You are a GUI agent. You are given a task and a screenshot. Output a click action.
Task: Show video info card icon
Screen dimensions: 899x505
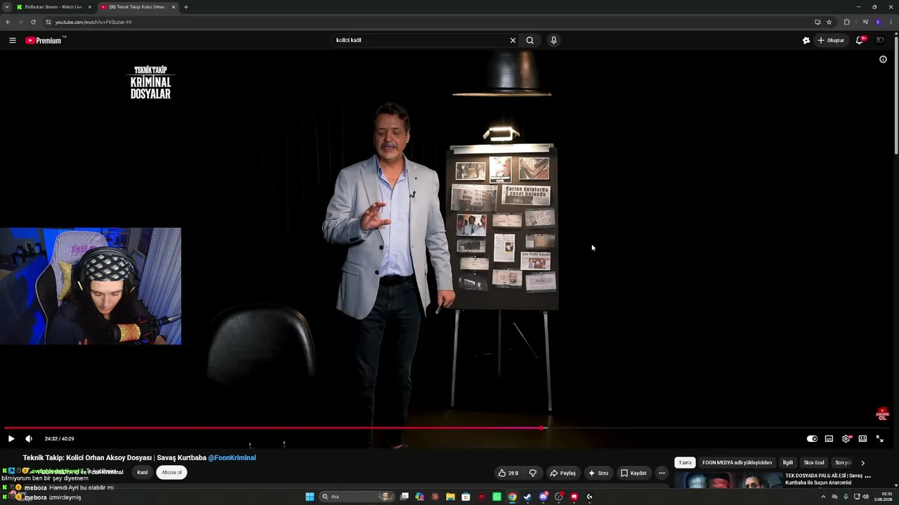883,59
